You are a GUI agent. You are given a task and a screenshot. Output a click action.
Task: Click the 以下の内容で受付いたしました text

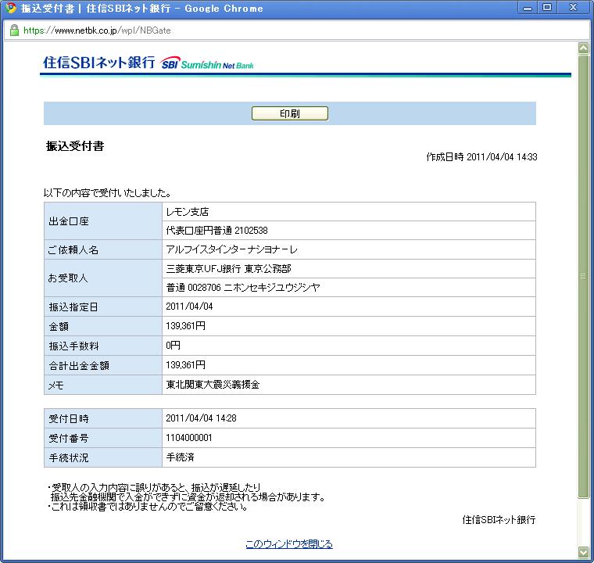tap(107, 193)
